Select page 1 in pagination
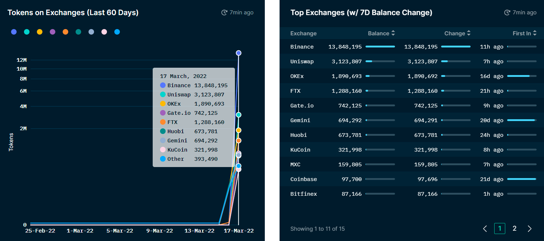The width and height of the screenshot is (544, 241). pos(500,228)
